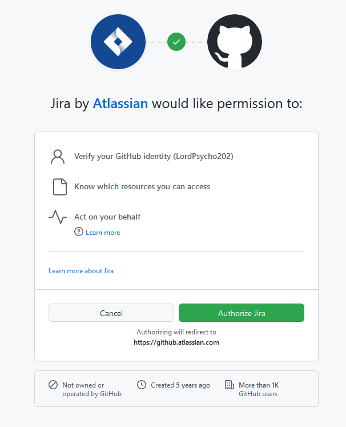Click the person identity icon

[57, 157]
